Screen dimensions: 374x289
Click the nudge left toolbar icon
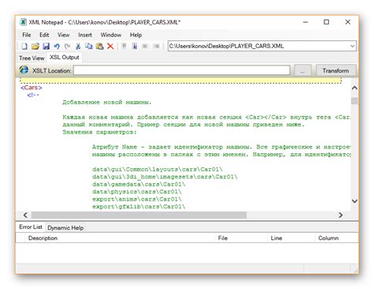pyautogui.click(x=145, y=46)
